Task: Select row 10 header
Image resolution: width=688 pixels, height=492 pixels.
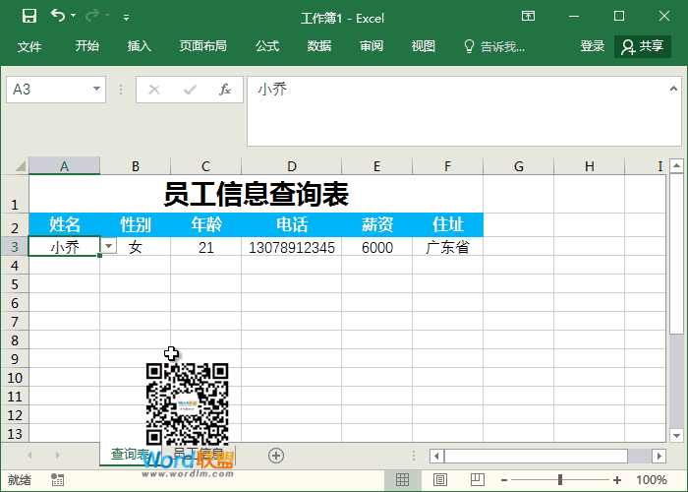Action: pos(15,378)
